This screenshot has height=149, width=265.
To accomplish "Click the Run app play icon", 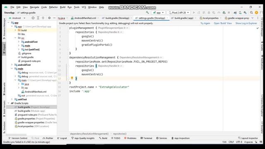I will tap(194, 13).
